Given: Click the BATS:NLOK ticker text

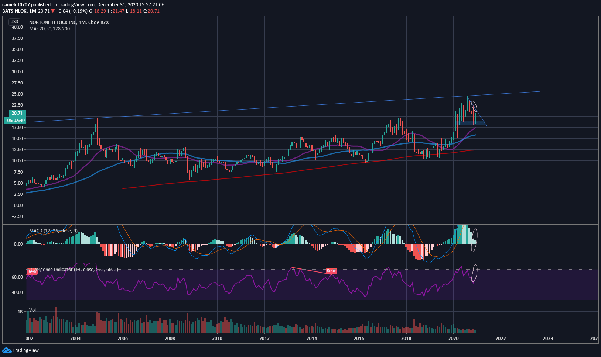Looking at the screenshot, I should (15, 11).
